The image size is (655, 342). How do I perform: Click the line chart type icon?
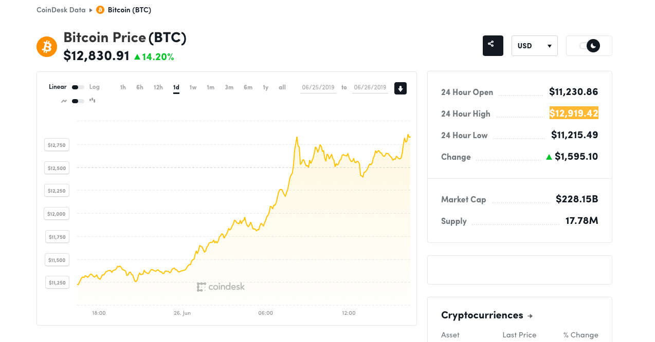(64, 101)
